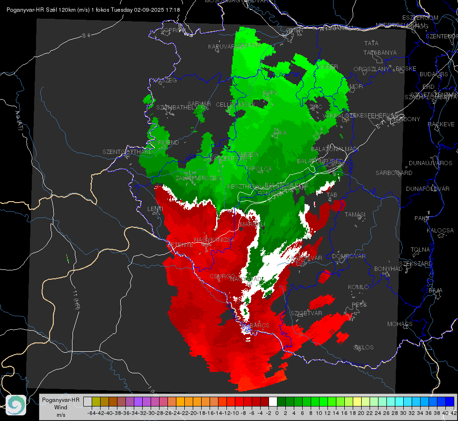Click the SZEKSZARD city label

(415, 264)
